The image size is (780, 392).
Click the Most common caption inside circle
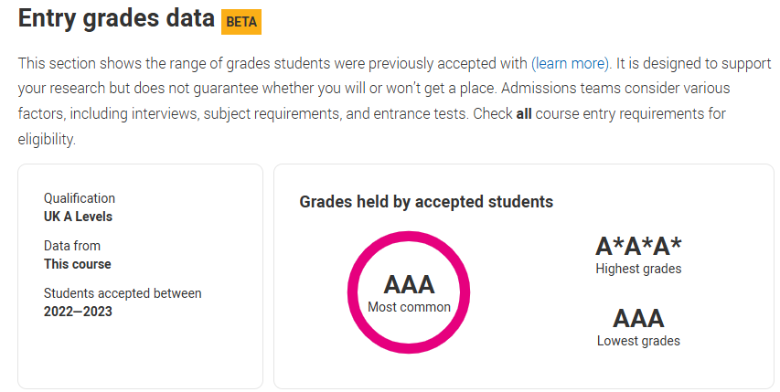click(409, 307)
